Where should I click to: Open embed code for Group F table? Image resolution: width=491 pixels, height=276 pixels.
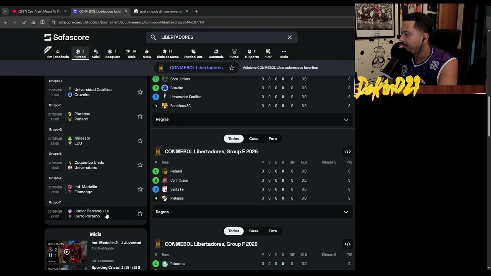pyautogui.click(x=348, y=244)
